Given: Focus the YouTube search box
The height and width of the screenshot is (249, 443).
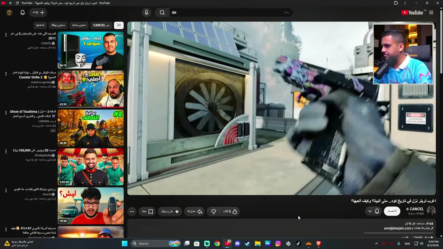Looking at the screenshot, I should coord(230,12).
